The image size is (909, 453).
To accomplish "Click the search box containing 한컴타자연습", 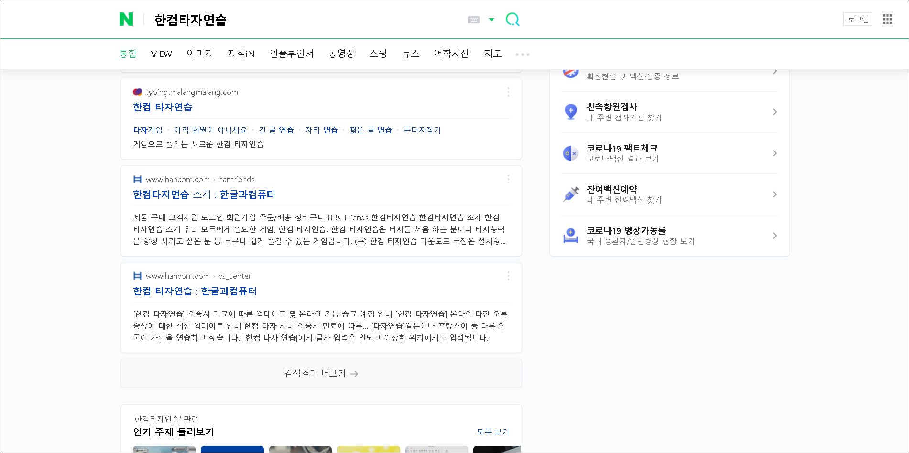I will 306,20.
